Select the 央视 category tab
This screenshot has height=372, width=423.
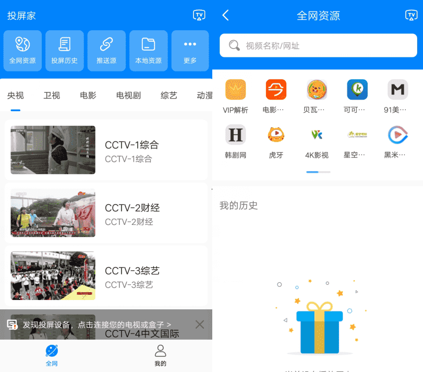pos(15,95)
